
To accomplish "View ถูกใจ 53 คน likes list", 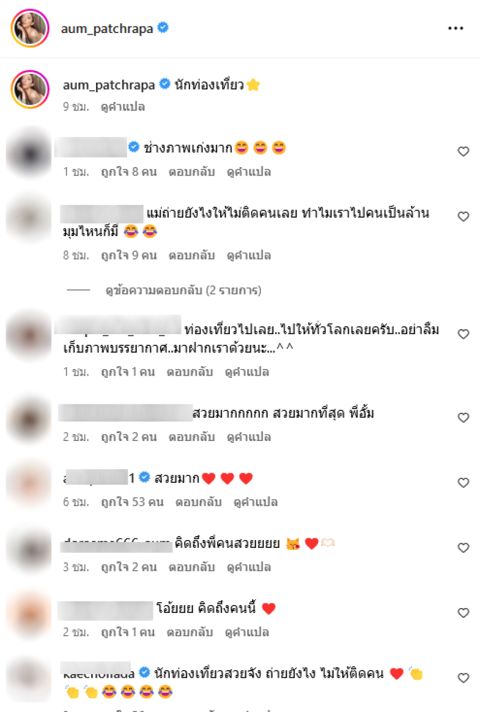I will pyautogui.click(x=132, y=502).
